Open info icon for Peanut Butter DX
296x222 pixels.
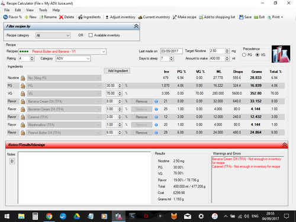pos(156,133)
